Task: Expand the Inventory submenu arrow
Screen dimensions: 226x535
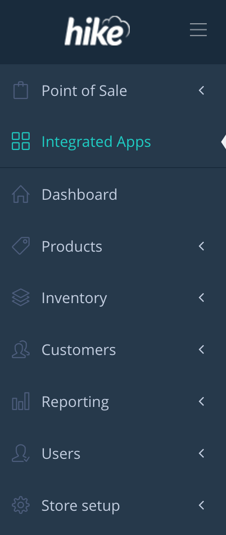Action: 201,298
